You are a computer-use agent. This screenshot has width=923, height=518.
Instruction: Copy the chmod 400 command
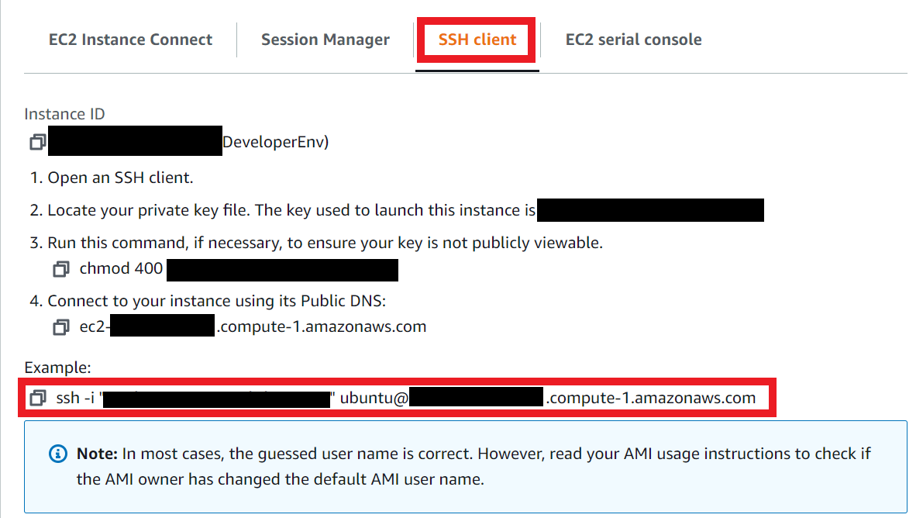point(61,269)
